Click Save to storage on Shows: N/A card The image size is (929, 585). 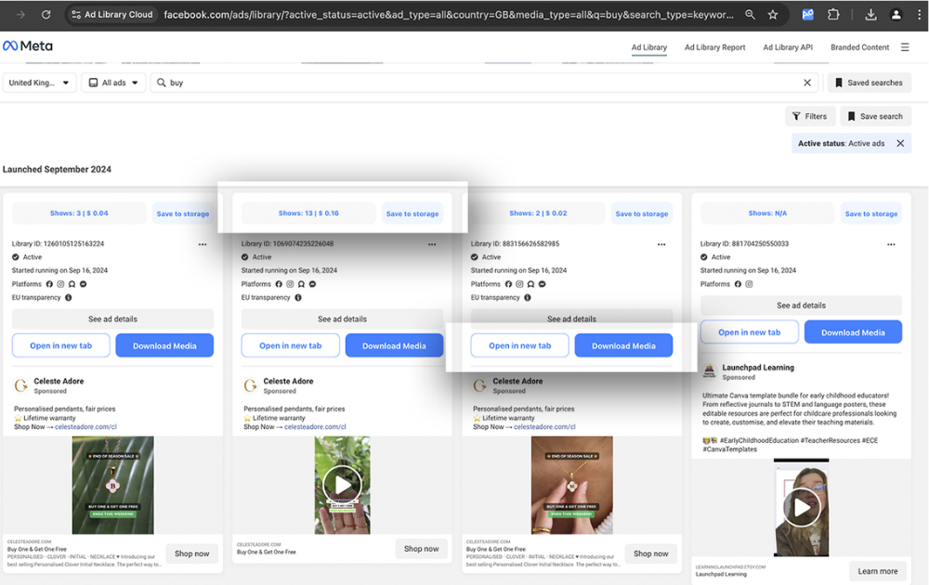click(x=871, y=214)
